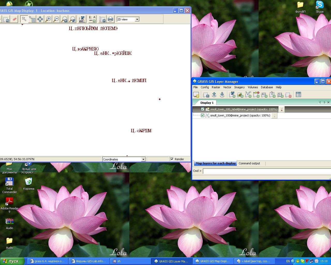Click the Cmd command input field
331x265 pixels.
click(267, 171)
